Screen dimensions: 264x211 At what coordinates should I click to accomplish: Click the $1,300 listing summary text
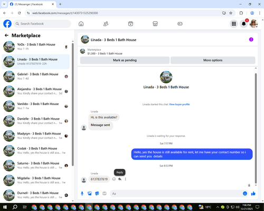(105, 53)
